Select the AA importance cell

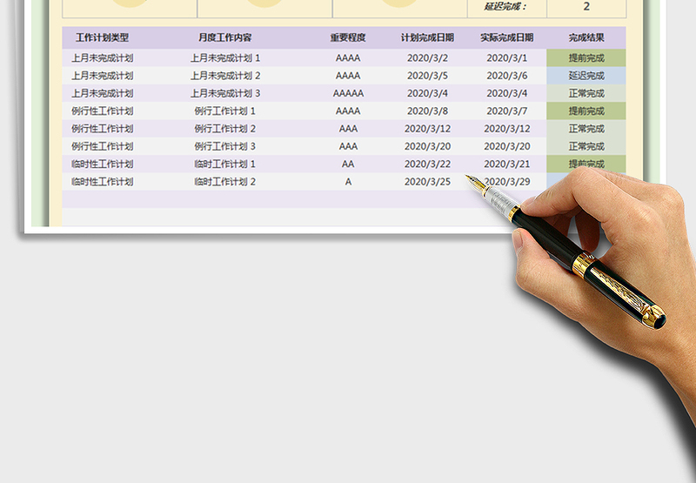pyautogui.click(x=348, y=164)
